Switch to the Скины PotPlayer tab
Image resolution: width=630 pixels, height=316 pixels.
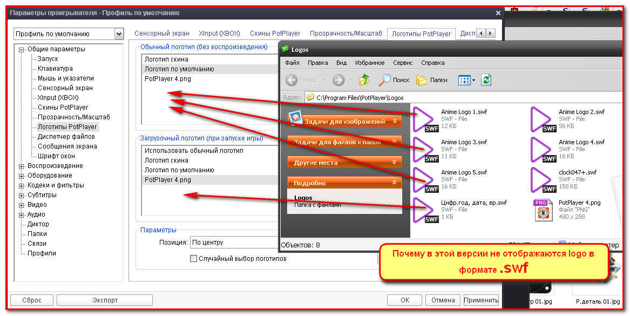[275, 33]
